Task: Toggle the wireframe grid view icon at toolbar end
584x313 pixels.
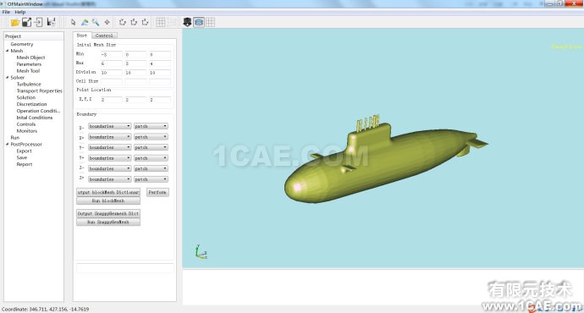Action: pyautogui.click(x=211, y=22)
